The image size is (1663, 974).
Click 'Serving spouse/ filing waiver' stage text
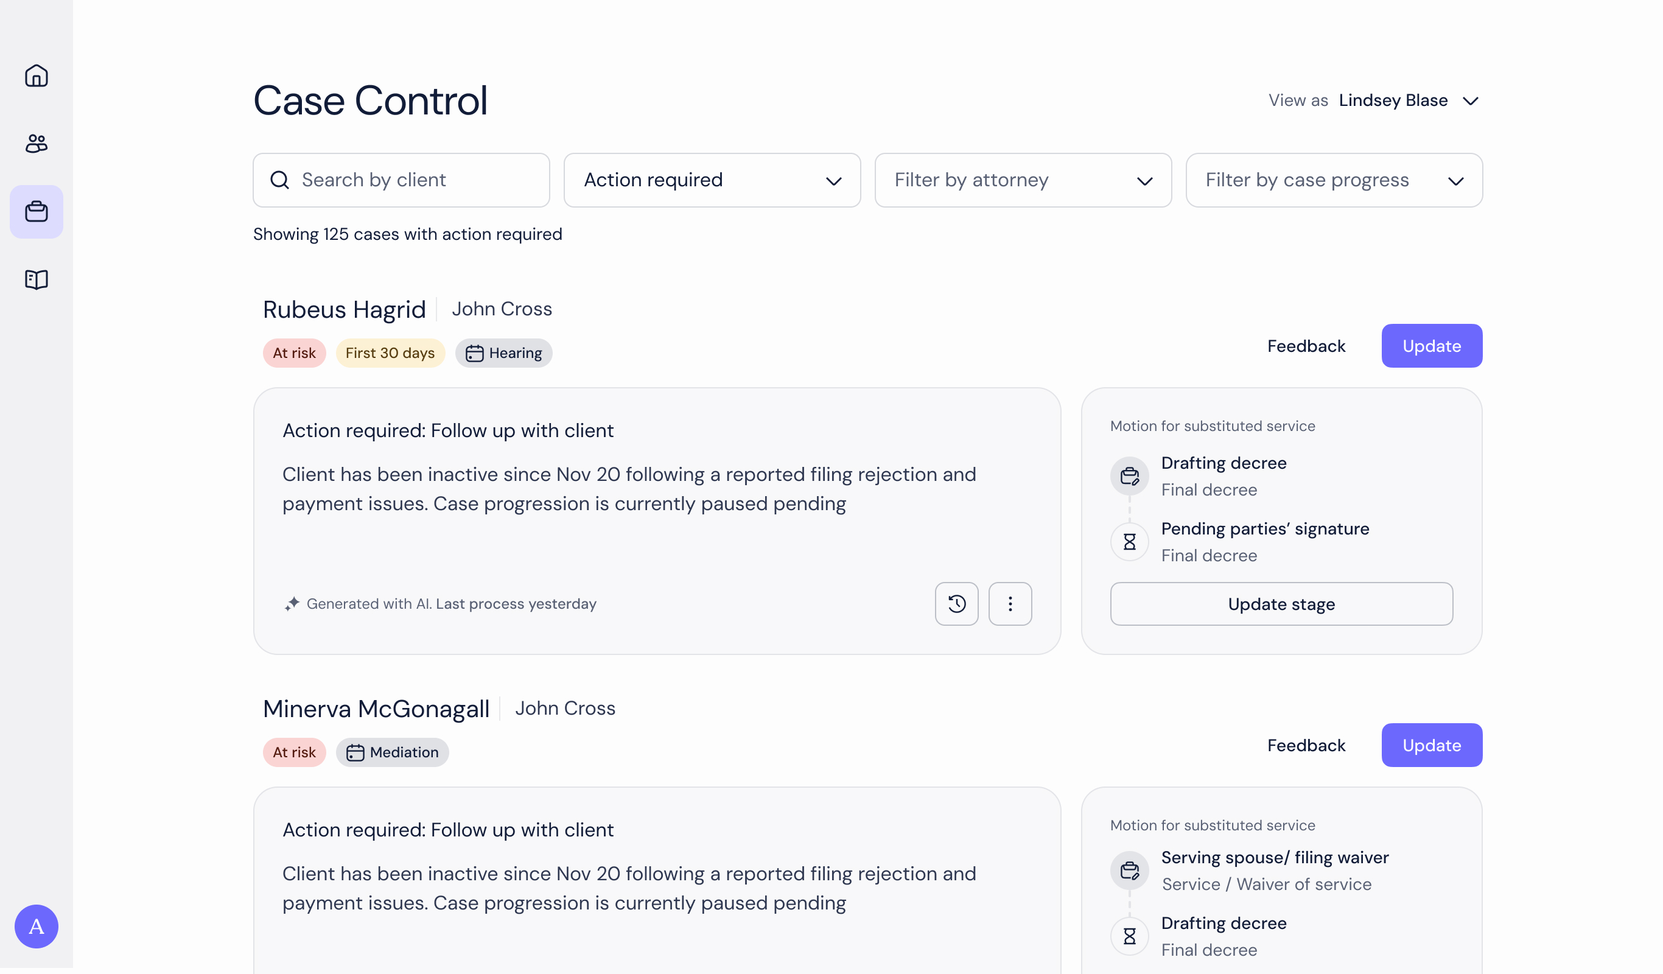1275,857
